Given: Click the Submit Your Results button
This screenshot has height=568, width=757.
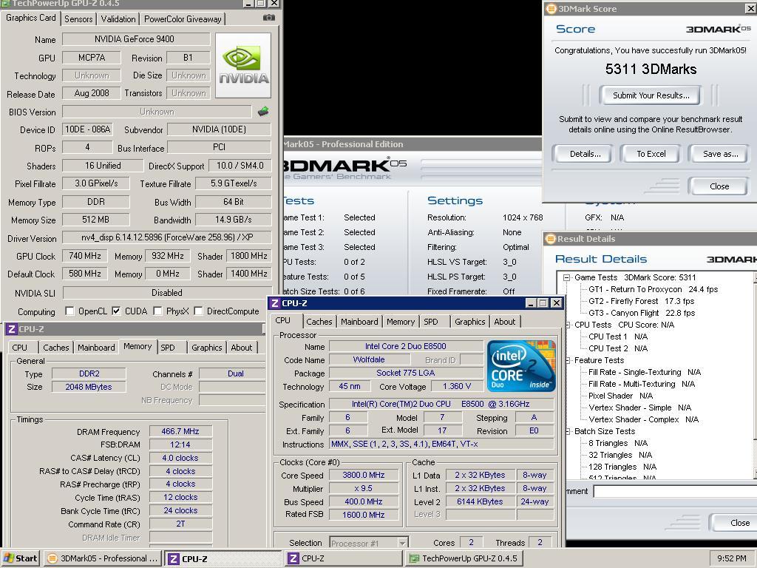Looking at the screenshot, I should coord(651,95).
